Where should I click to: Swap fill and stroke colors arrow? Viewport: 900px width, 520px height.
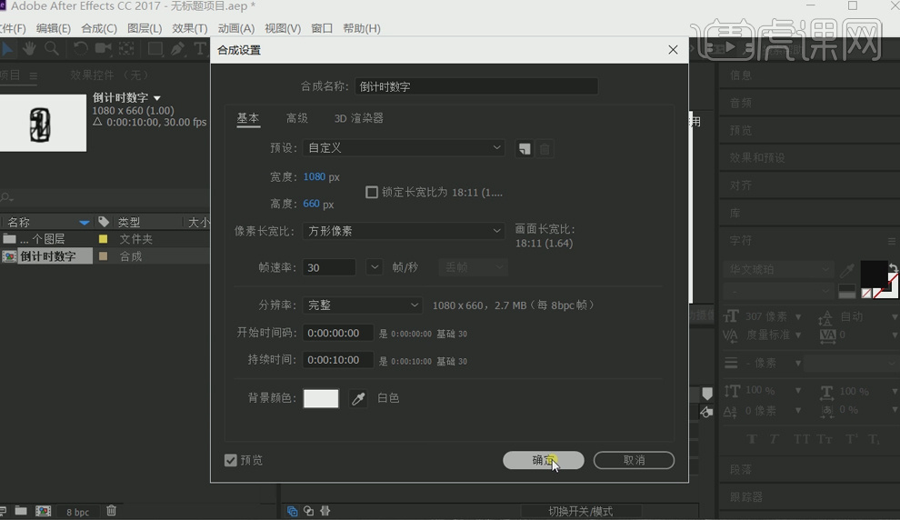coord(893,267)
